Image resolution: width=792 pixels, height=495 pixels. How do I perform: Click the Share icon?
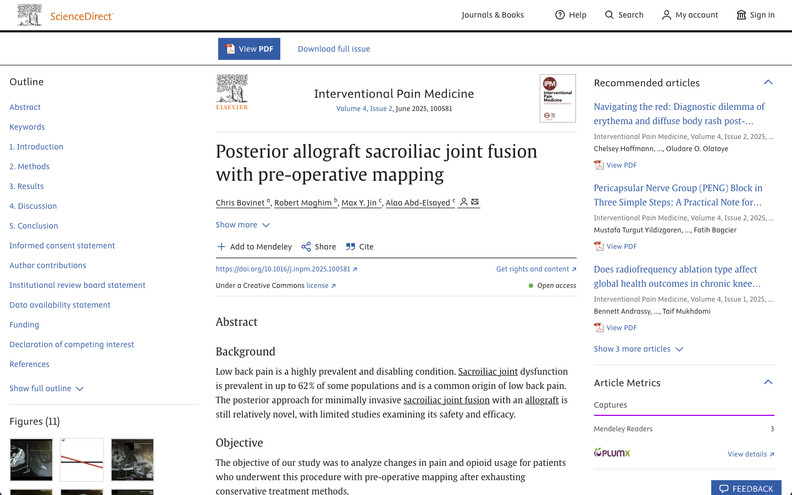tap(306, 247)
